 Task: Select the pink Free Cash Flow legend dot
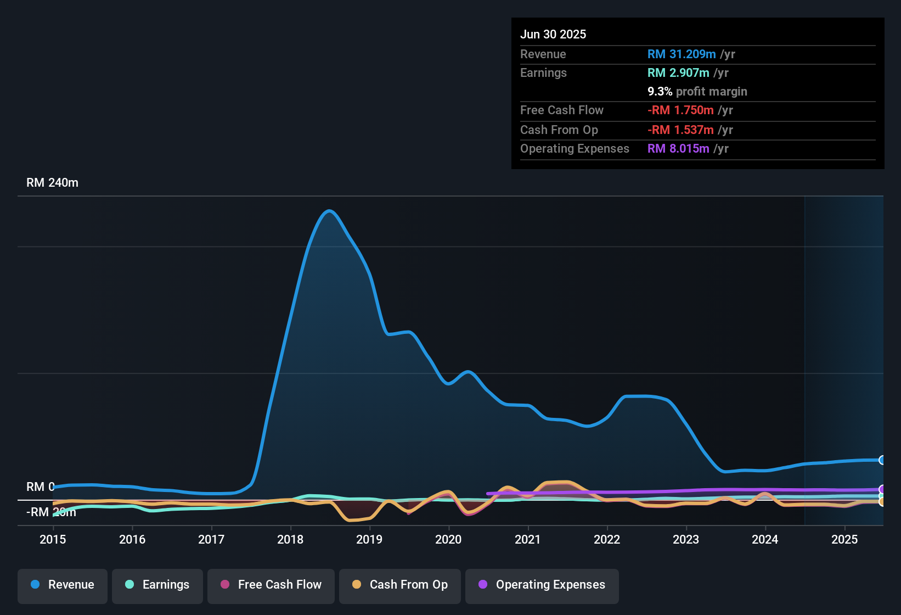coord(224,585)
